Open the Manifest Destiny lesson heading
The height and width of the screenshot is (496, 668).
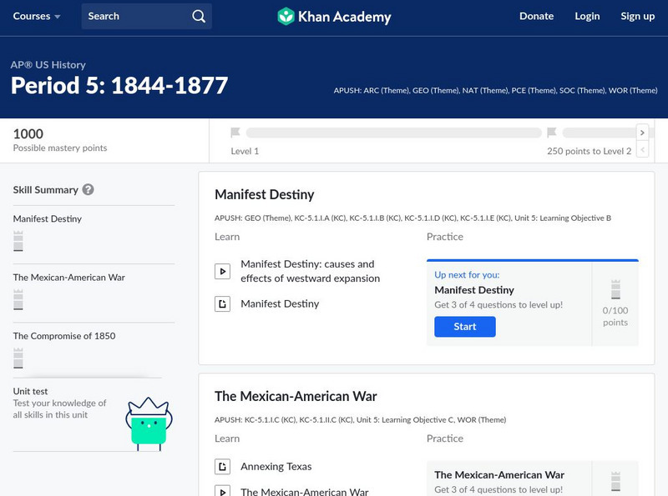264,194
